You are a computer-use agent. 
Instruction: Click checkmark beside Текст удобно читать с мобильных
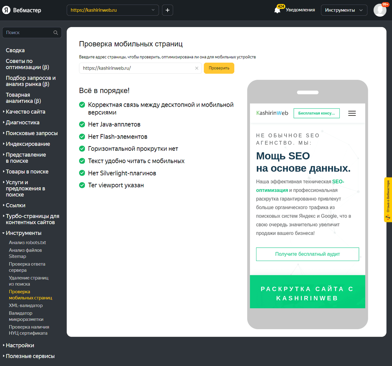[x=82, y=161]
